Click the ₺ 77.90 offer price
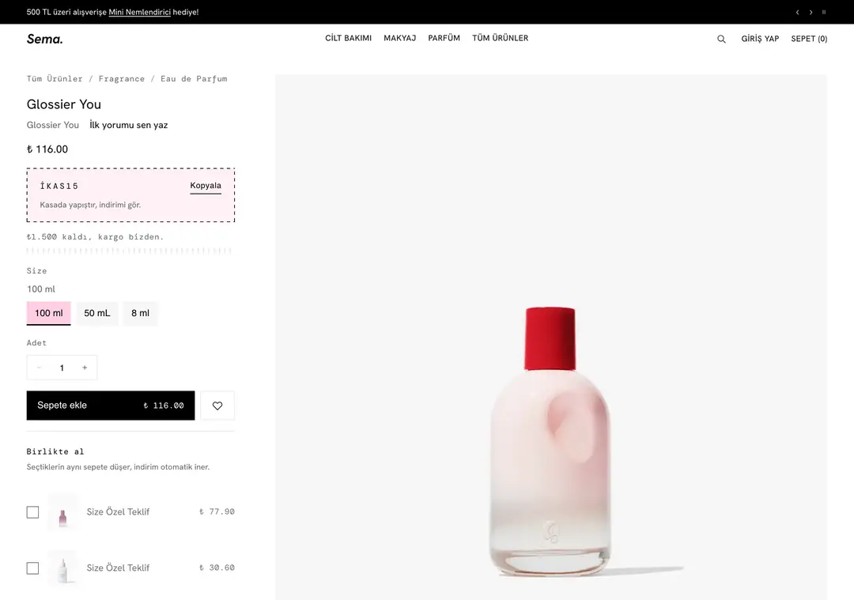This screenshot has width=854, height=600. [217, 511]
